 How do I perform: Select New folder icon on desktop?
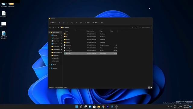tap(11, 5)
